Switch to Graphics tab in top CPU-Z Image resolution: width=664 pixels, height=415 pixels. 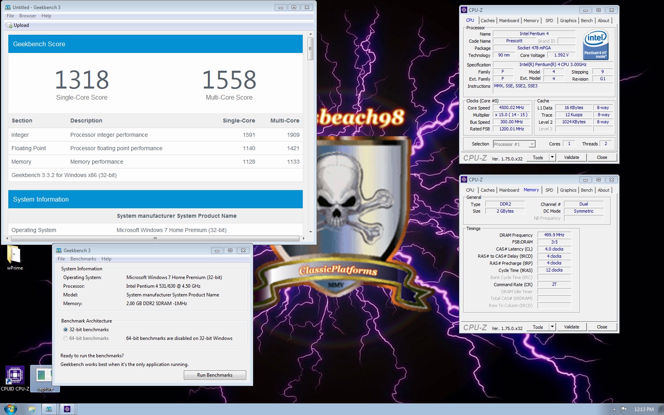click(568, 21)
